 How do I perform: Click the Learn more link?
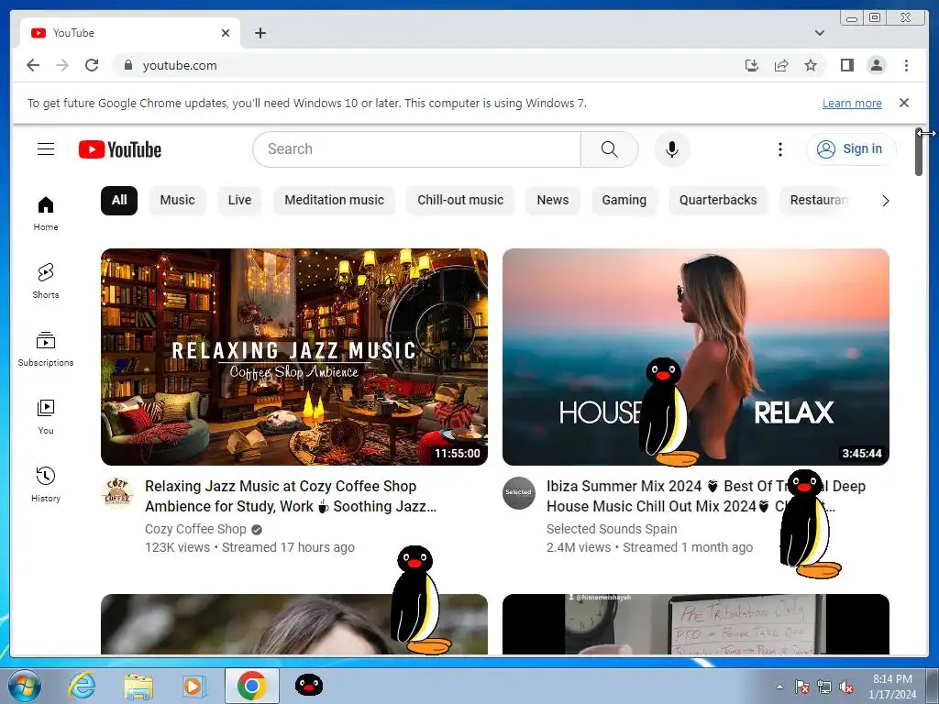pyautogui.click(x=852, y=103)
